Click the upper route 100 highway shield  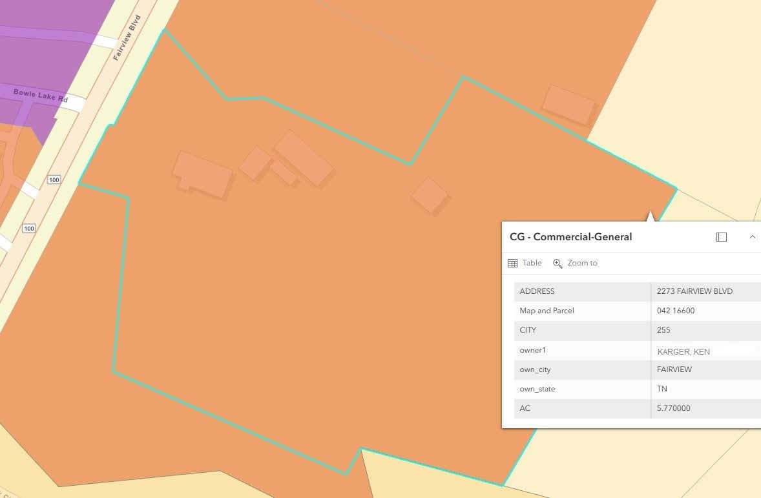pyautogui.click(x=54, y=180)
